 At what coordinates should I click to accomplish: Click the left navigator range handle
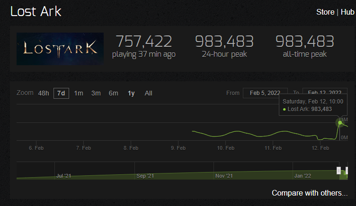click(x=338, y=171)
